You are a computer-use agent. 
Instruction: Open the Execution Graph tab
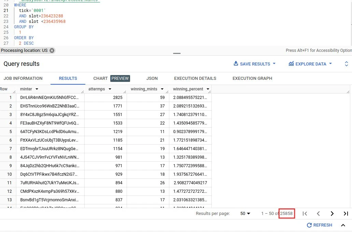point(252,78)
